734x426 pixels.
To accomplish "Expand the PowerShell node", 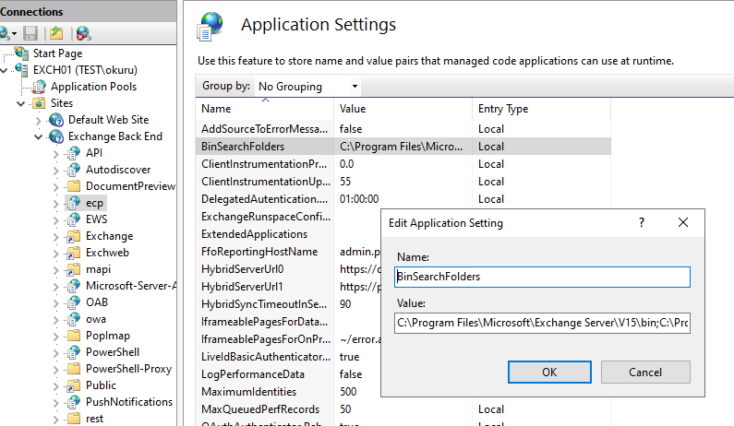I will [x=55, y=352].
